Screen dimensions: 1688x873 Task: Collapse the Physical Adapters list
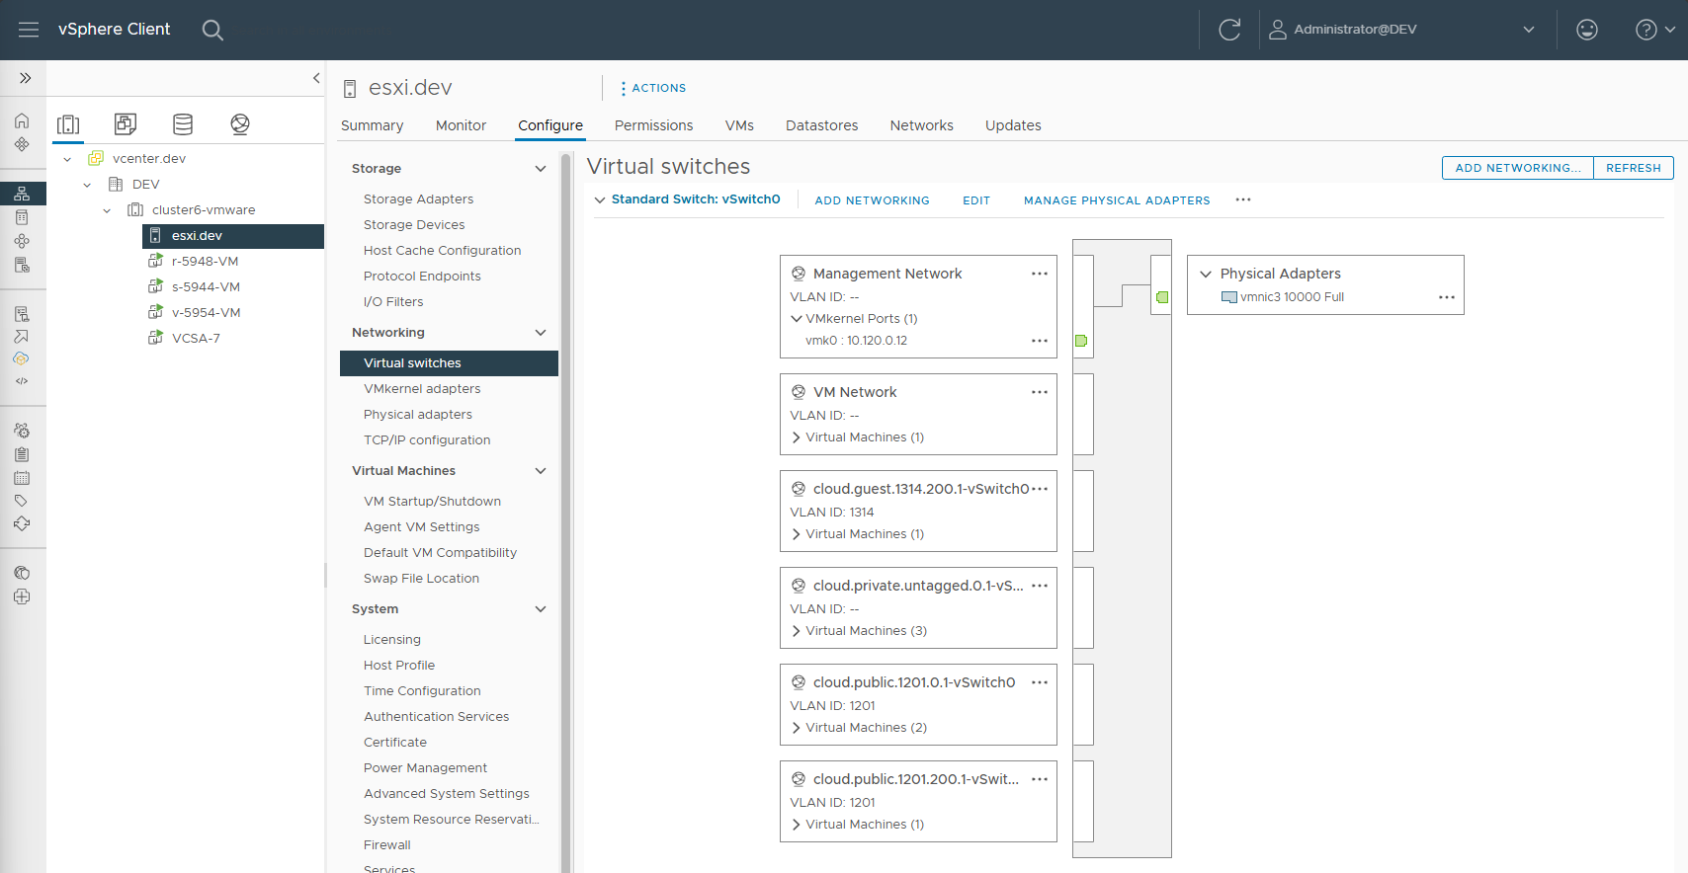tap(1206, 274)
